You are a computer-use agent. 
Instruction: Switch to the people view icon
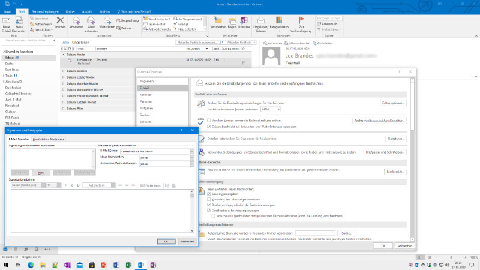pos(26,249)
